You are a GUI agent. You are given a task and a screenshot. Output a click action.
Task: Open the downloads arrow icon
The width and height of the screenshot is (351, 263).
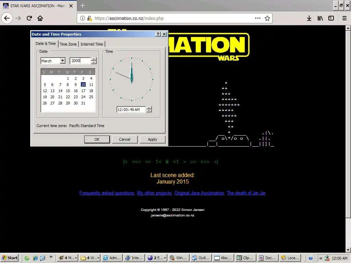point(309,18)
